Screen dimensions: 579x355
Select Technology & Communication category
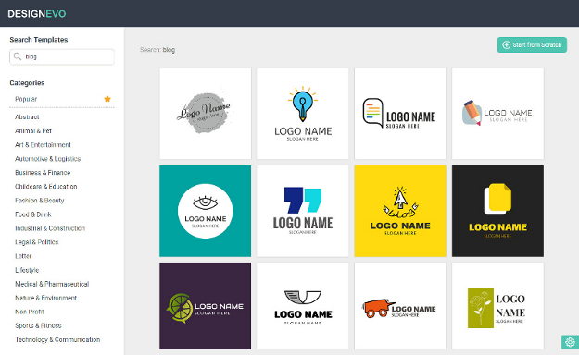pyautogui.click(x=57, y=339)
